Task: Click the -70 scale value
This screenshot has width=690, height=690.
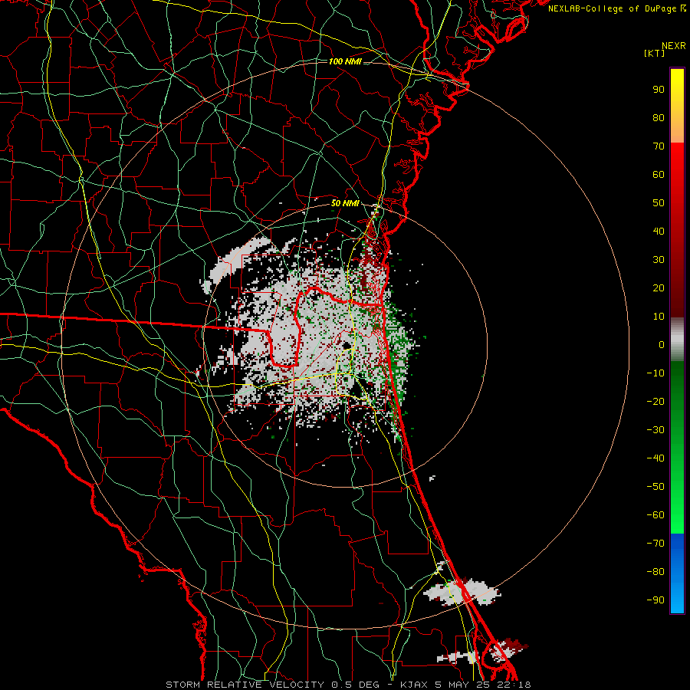Action: point(655,544)
